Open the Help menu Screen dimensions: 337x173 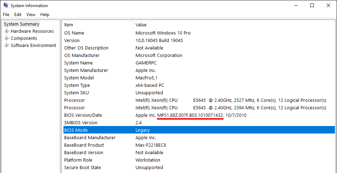click(45, 15)
